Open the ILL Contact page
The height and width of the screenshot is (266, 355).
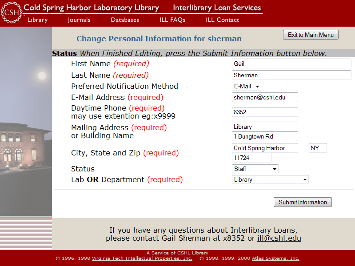tap(222, 20)
